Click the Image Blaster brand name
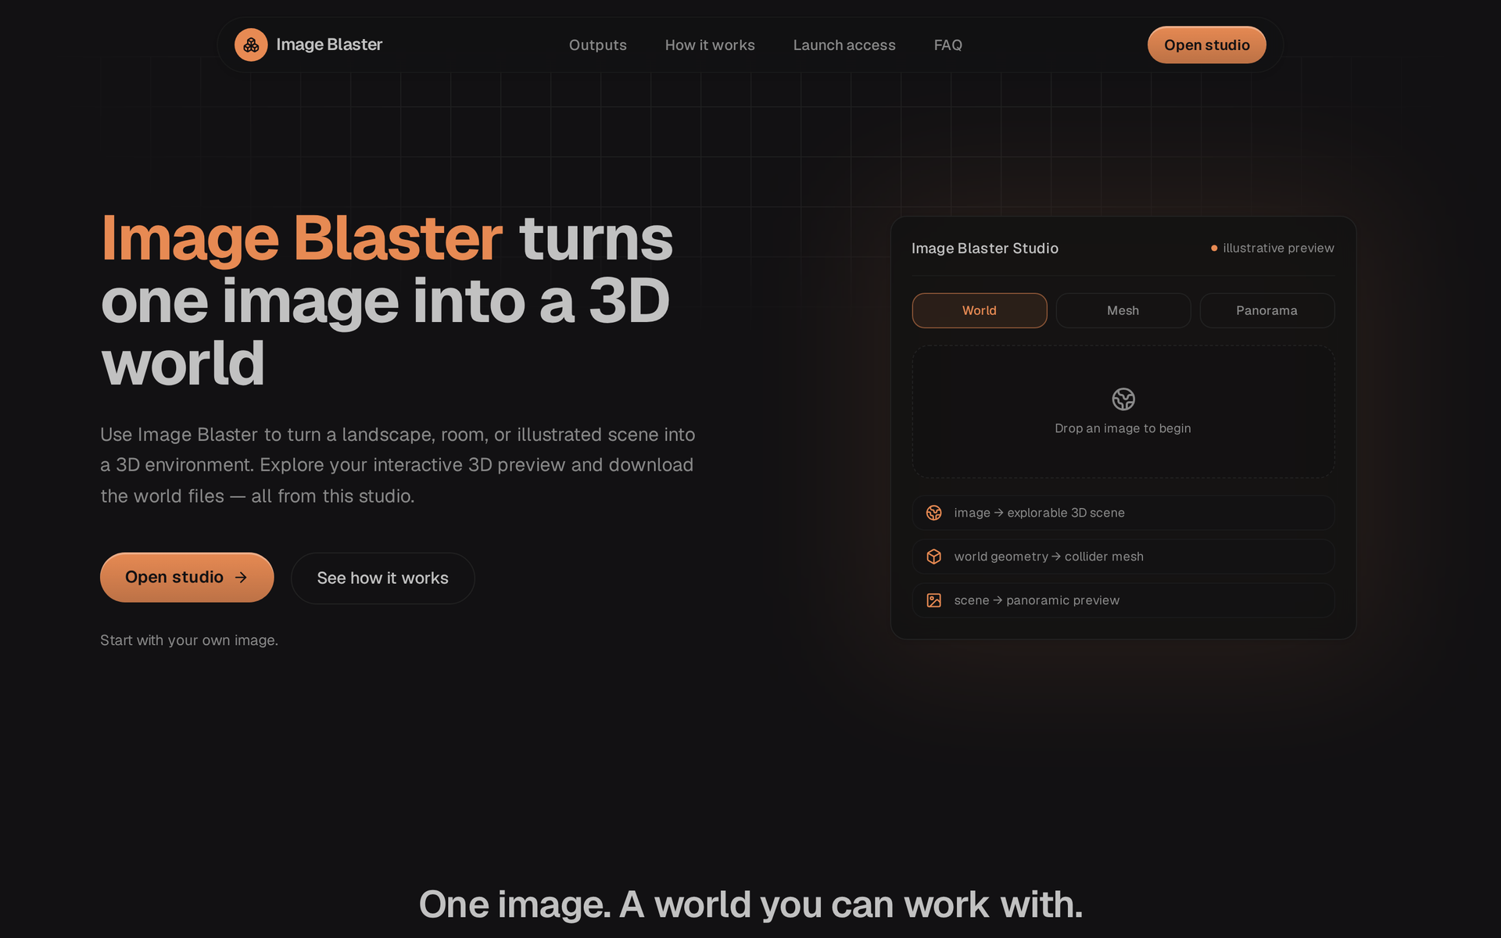 (x=329, y=45)
